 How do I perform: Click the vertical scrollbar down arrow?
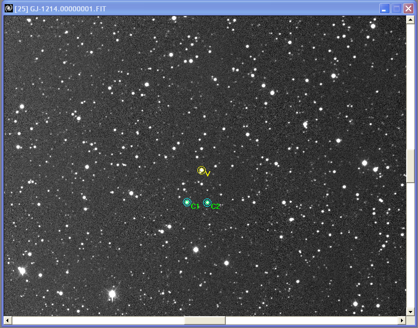tap(410, 311)
